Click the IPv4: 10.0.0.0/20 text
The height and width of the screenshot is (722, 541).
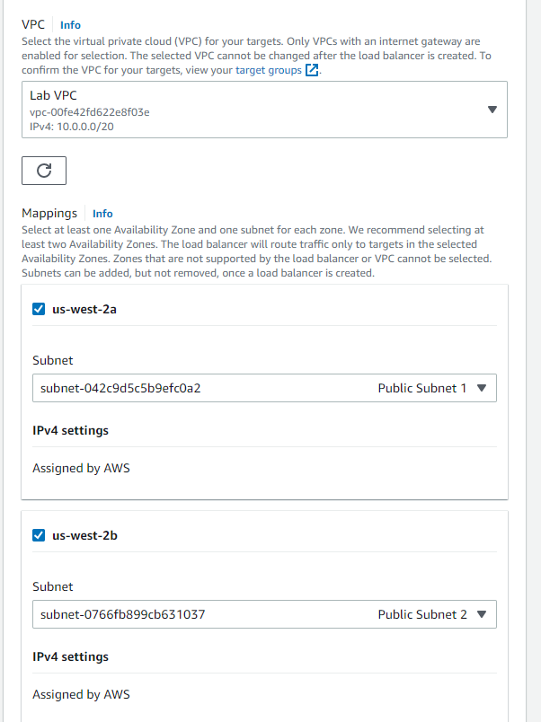click(71, 127)
